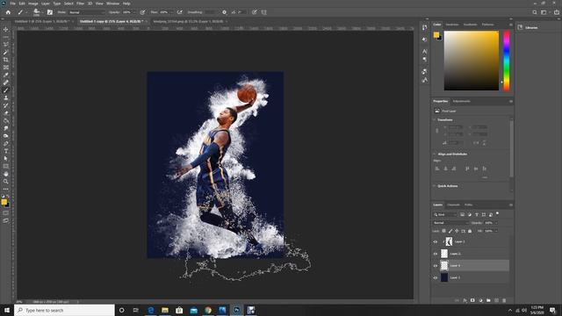This screenshot has height=316, width=562.
Task: Click the hue slider strip
Action: point(507,61)
